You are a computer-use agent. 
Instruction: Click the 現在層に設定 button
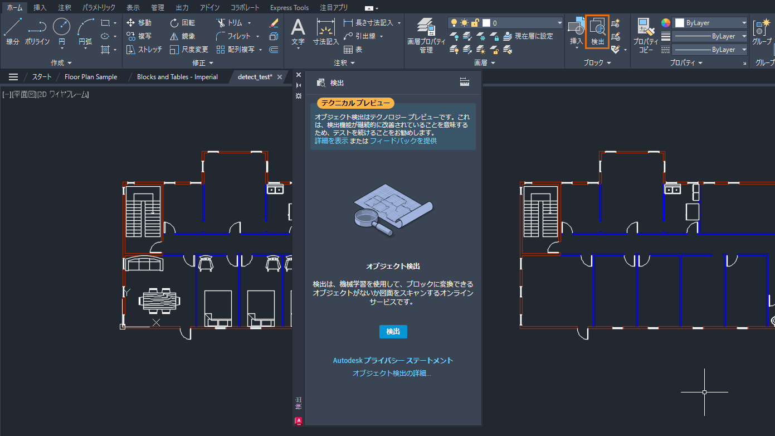click(528, 36)
